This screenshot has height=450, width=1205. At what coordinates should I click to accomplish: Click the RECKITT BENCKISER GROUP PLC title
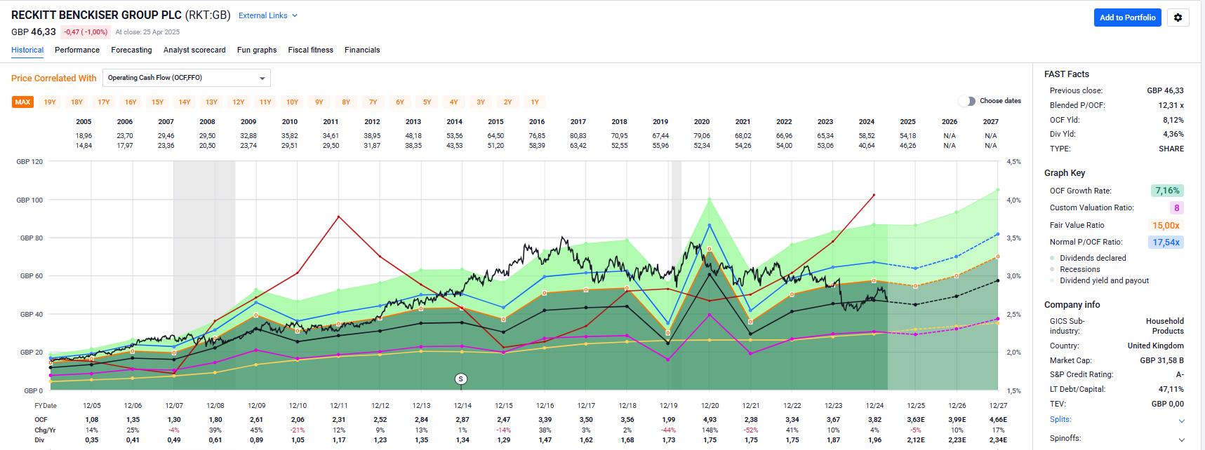tap(96, 15)
